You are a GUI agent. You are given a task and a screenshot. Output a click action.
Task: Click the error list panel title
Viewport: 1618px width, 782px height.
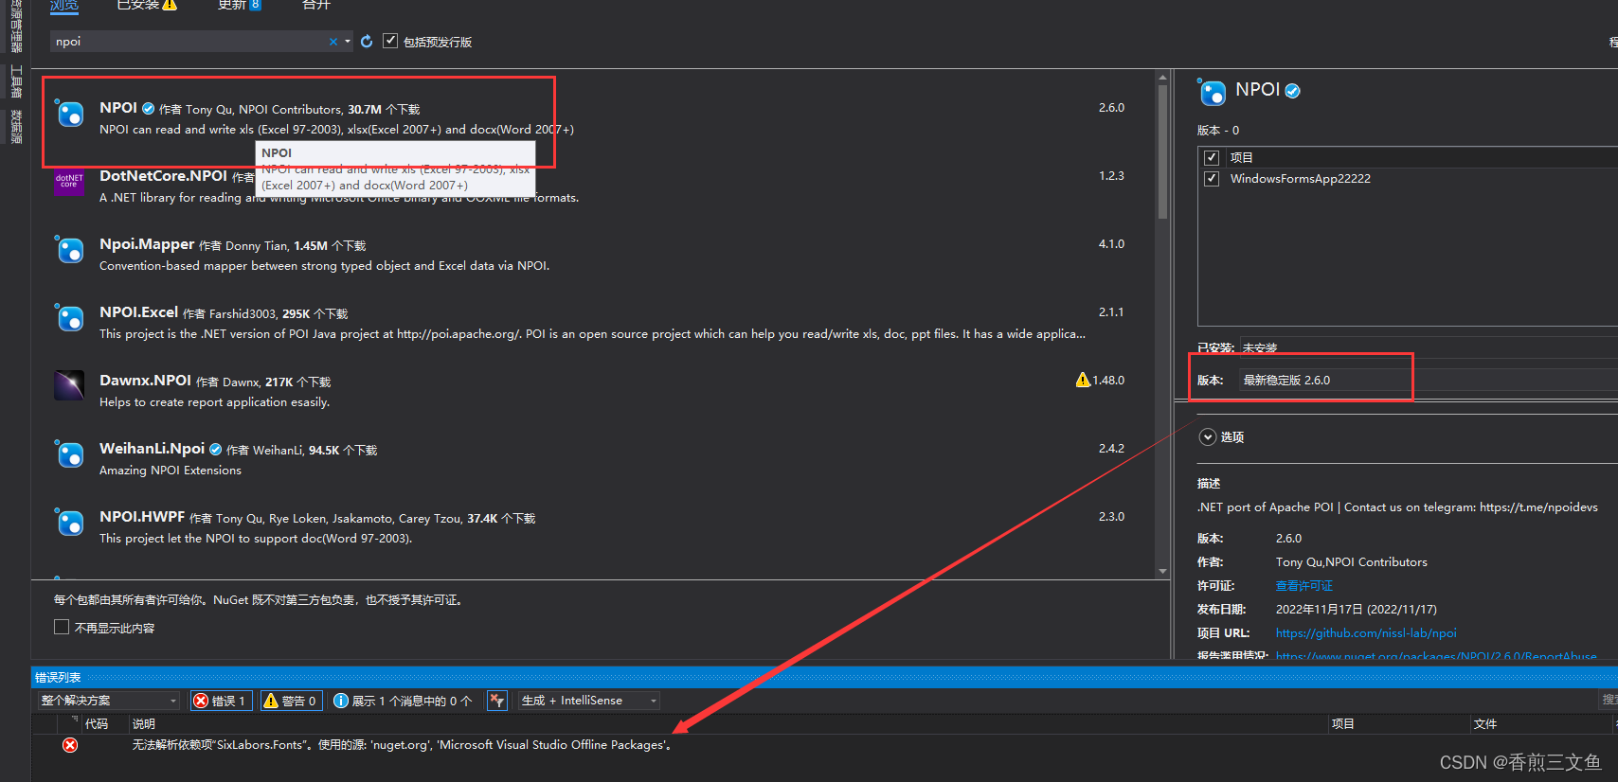point(58,677)
